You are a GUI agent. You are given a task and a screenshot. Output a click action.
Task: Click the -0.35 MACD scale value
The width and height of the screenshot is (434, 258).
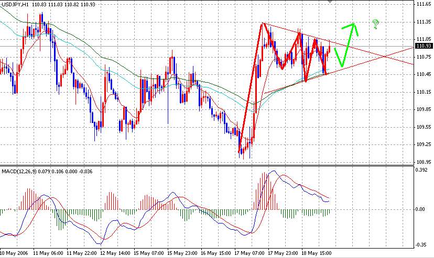point(421,245)
